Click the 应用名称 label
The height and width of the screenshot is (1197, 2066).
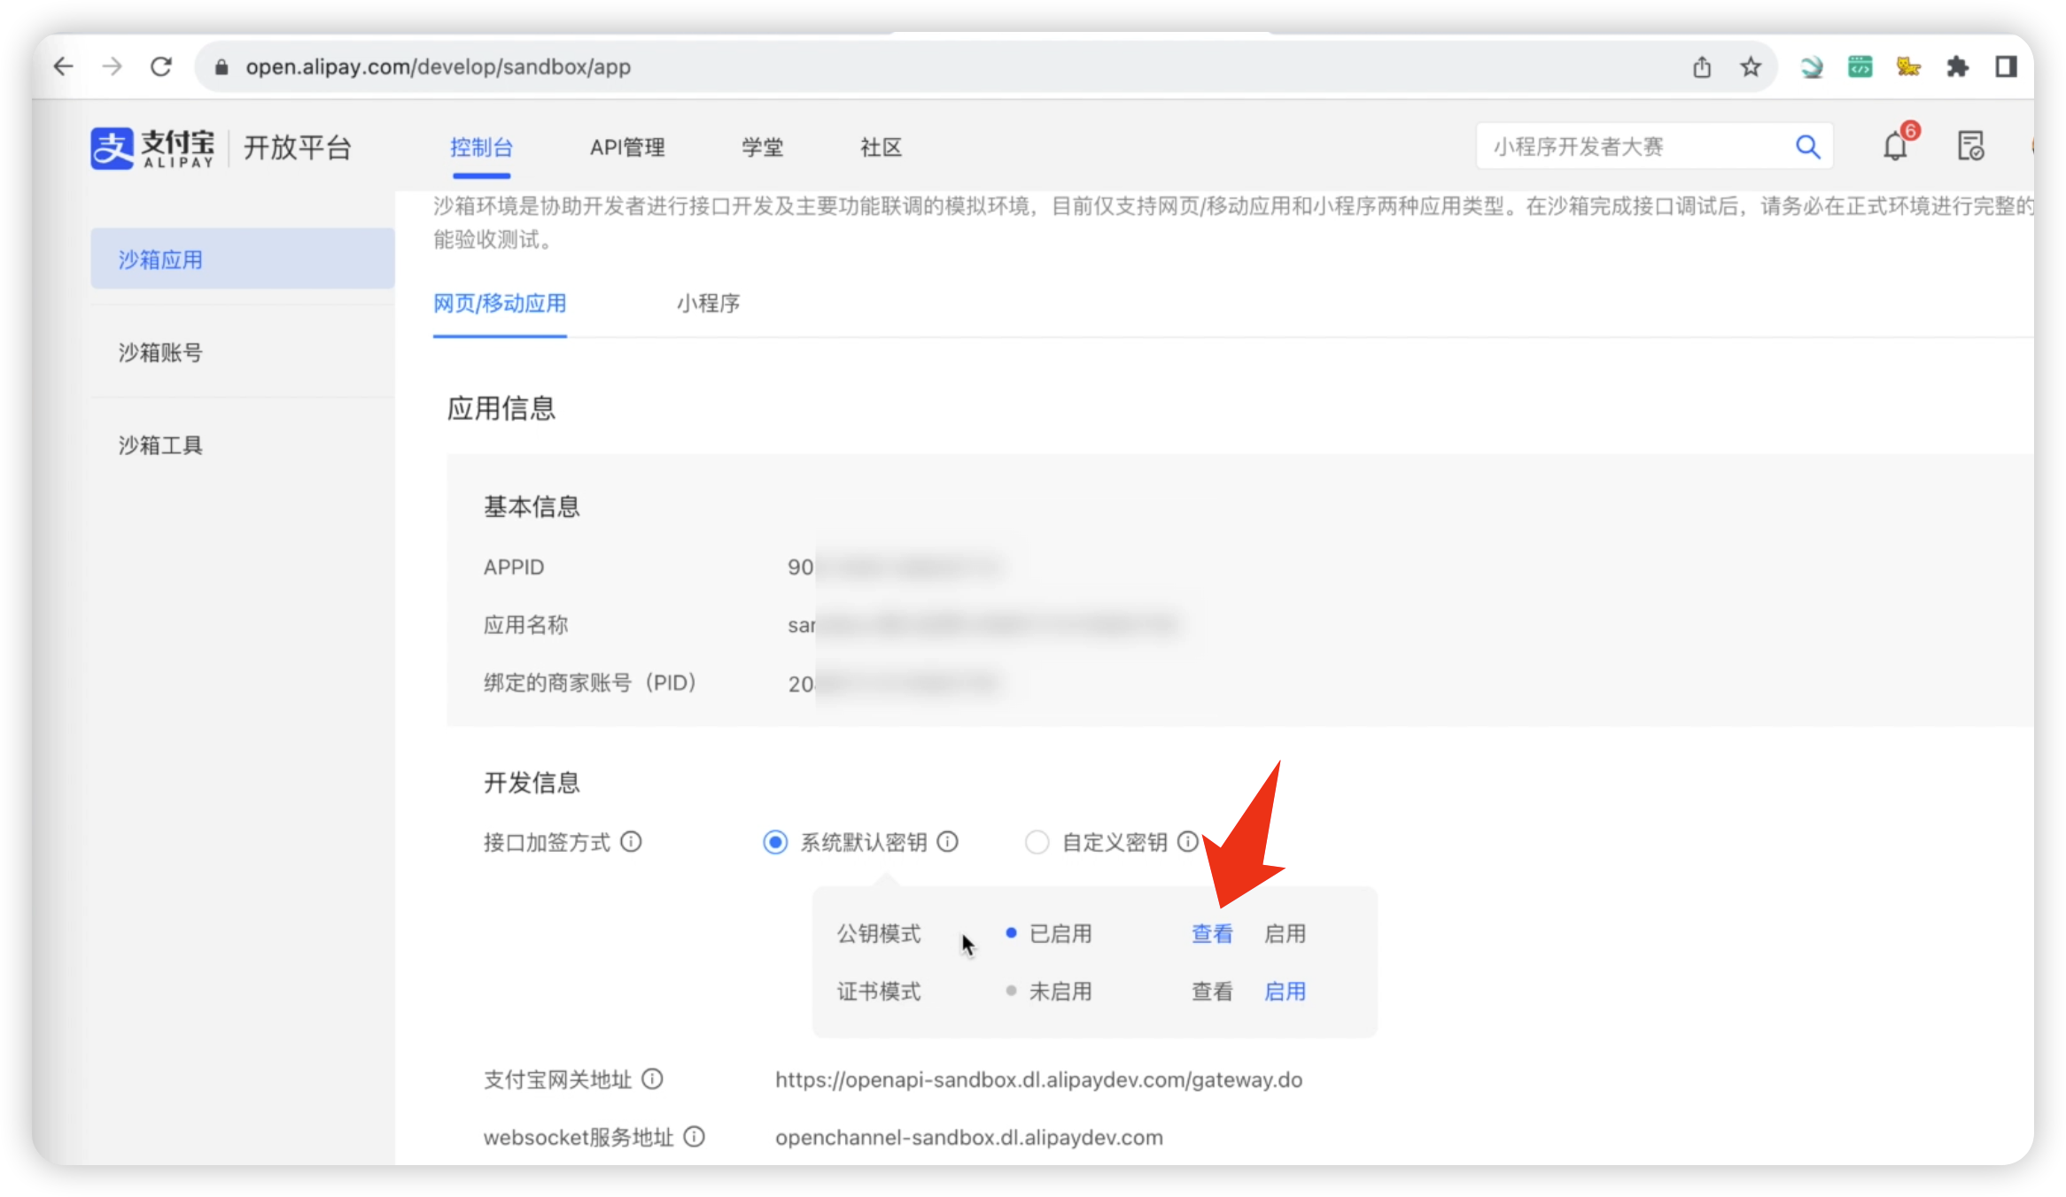click(x=525, y=625)
